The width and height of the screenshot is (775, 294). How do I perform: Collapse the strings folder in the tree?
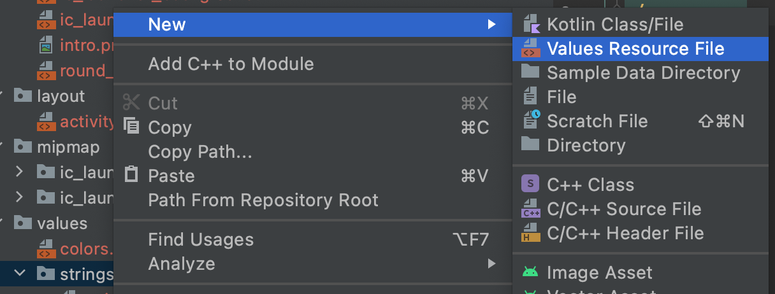click(19, 274)
